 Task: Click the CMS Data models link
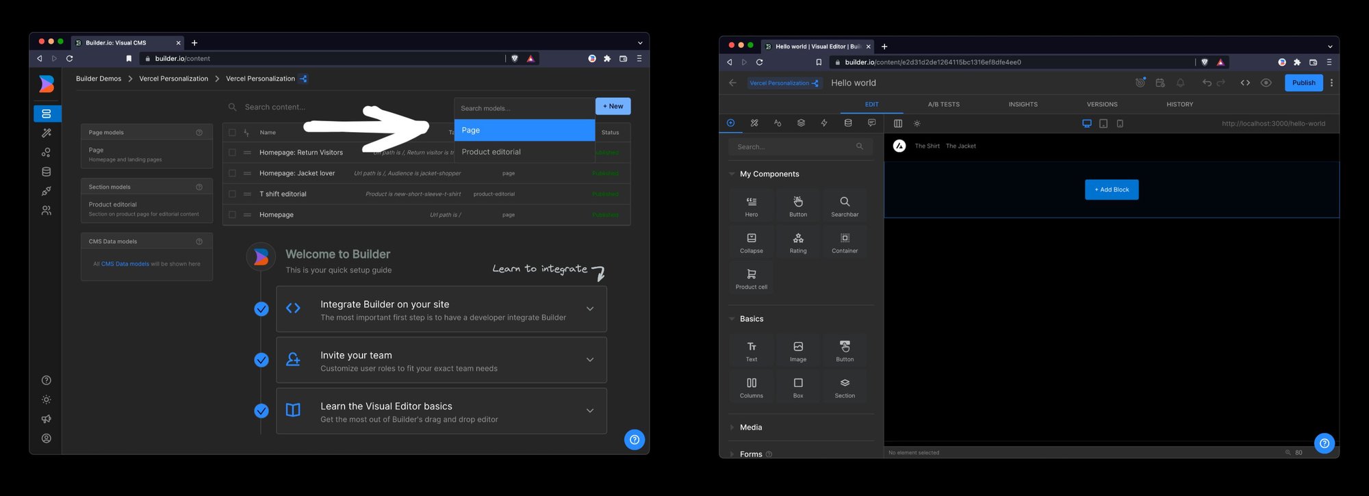(x=125, y=264)
